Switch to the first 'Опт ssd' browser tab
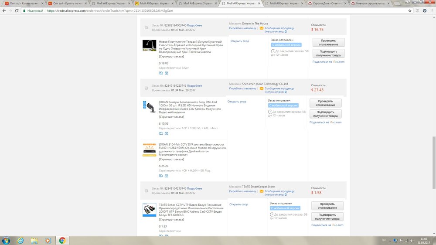This screenshot has height=245, width=436. tap(24, 3)
